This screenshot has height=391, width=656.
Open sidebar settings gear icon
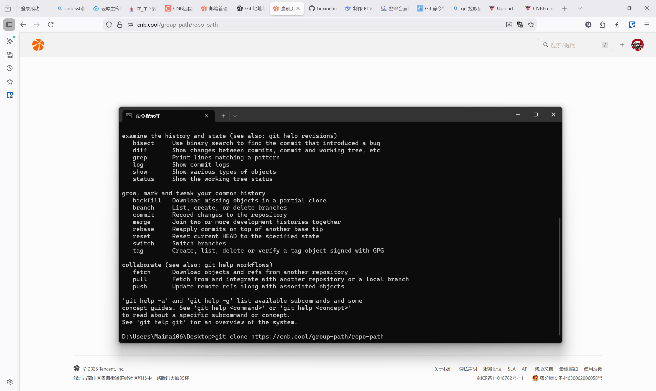click(10, 382)
